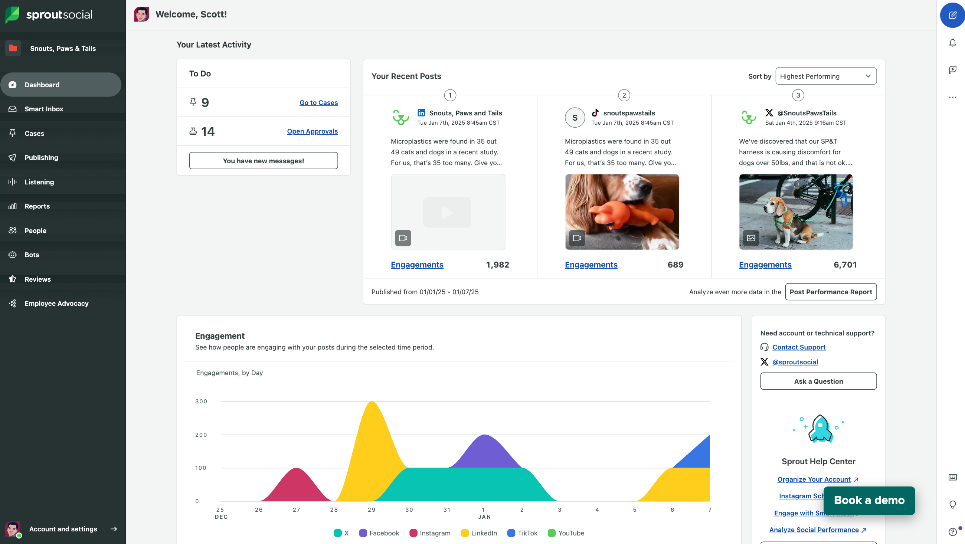Screen dimensions: 965x544
Task: Click the Book a demo button
Action: [x=869, y=501]
